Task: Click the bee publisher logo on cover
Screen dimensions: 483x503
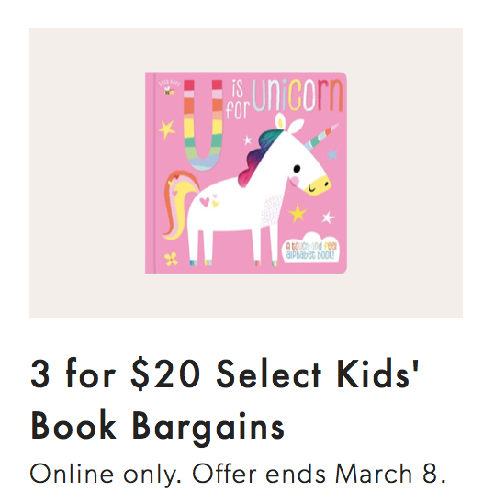Action: pos(170,90)
